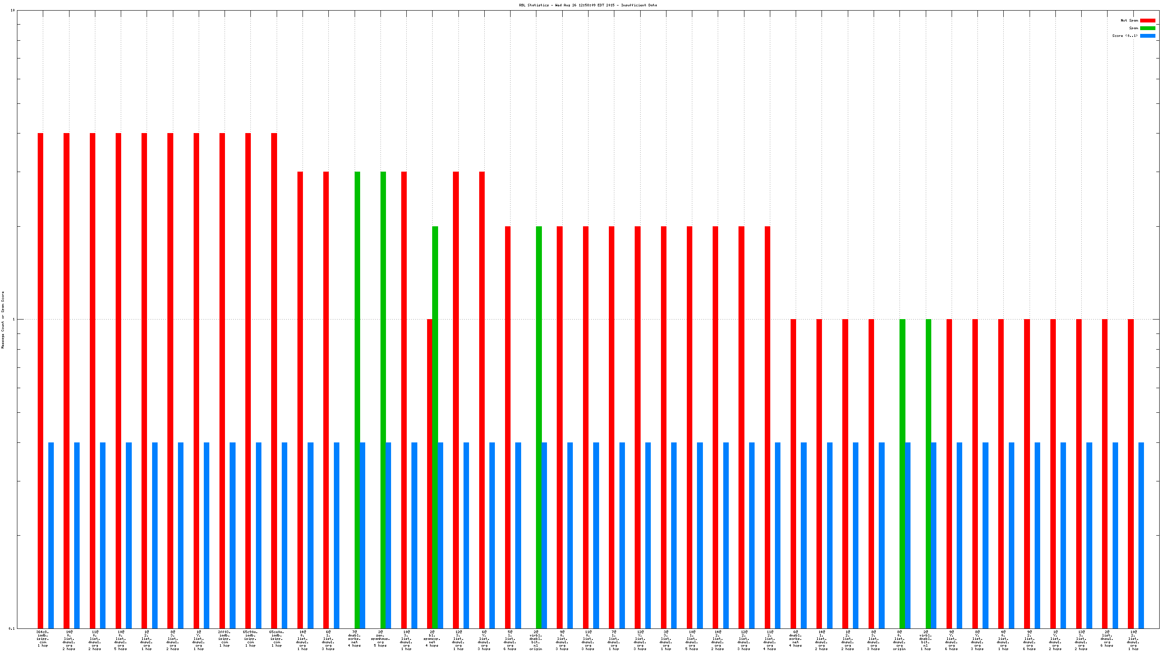Click the y-axis tick value 1

tap(13, 320)
